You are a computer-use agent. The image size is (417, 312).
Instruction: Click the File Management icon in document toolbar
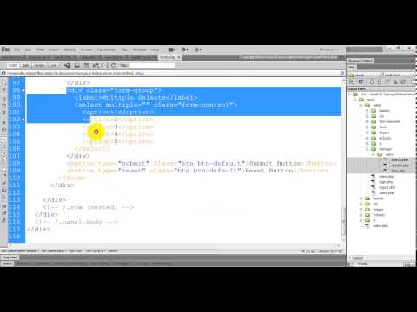[x=86, y=66]
